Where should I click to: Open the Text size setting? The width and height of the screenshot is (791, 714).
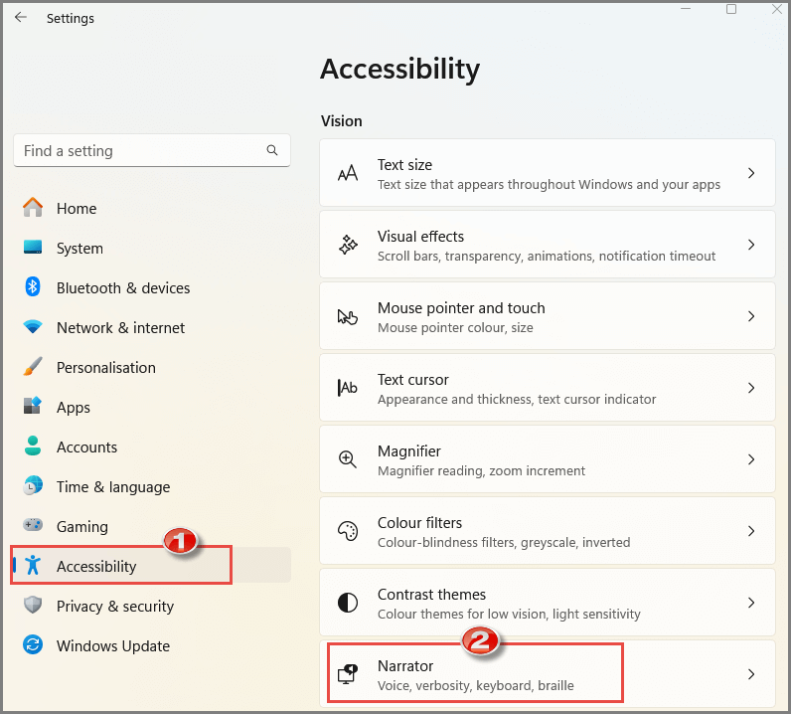[548, 173]
